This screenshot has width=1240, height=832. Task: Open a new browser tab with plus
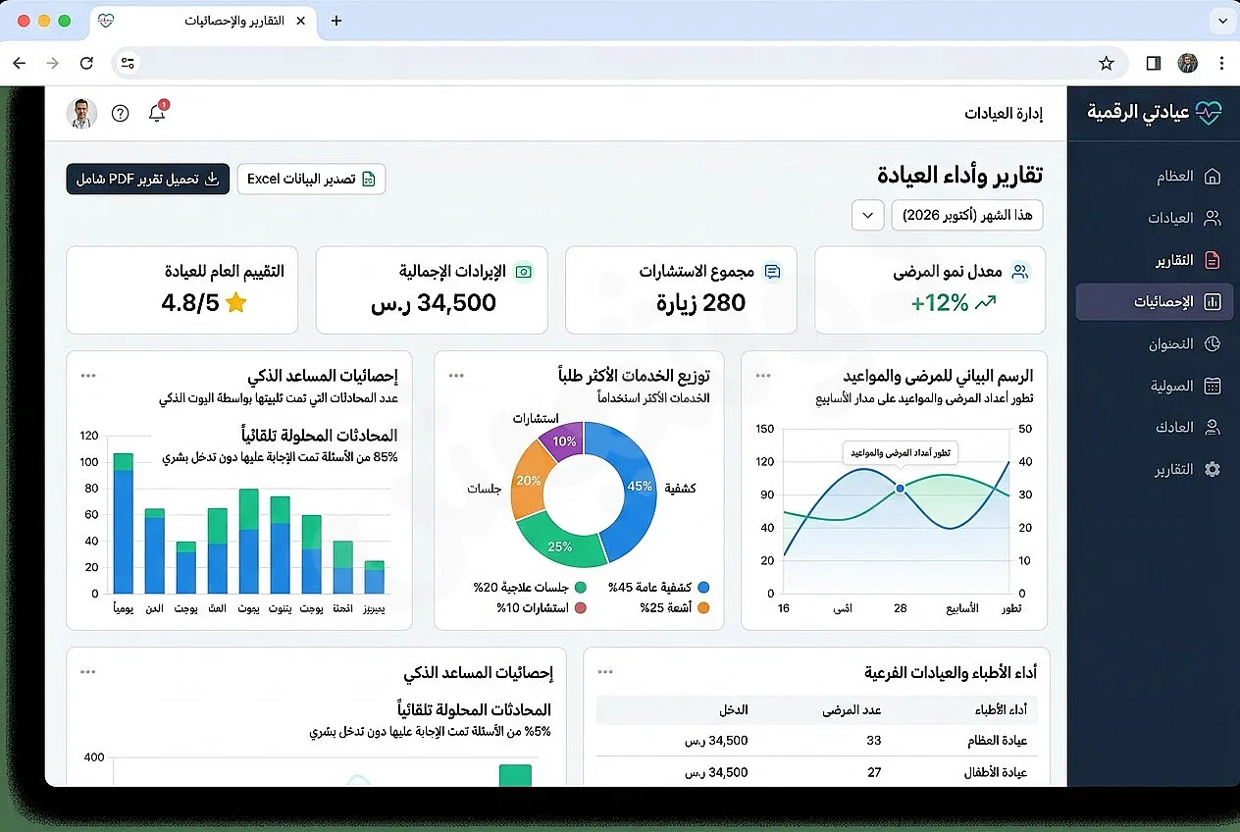tap(336, 21)
